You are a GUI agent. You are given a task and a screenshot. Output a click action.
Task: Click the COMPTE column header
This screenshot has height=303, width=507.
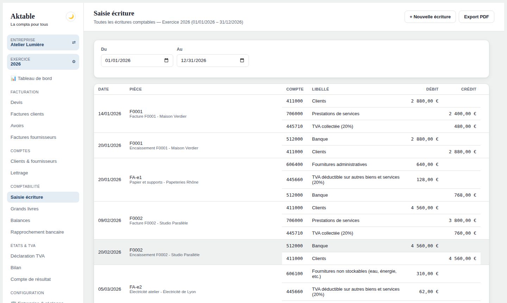click(x=295, y=89)
